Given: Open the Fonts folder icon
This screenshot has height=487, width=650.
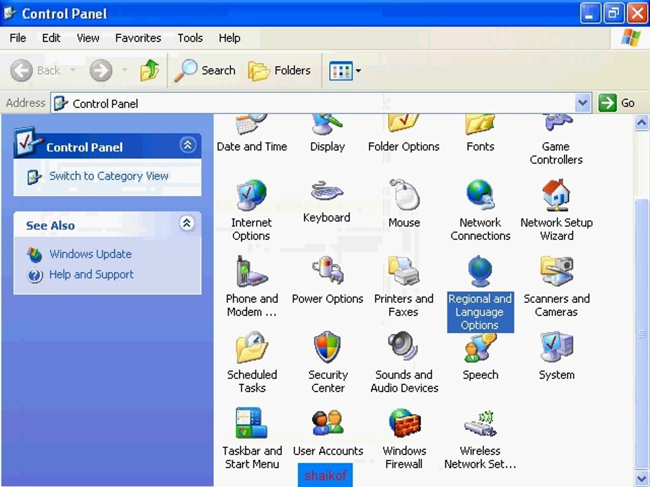Looking at the screenshot, I should pyautogui.click(x=480, y=124).
